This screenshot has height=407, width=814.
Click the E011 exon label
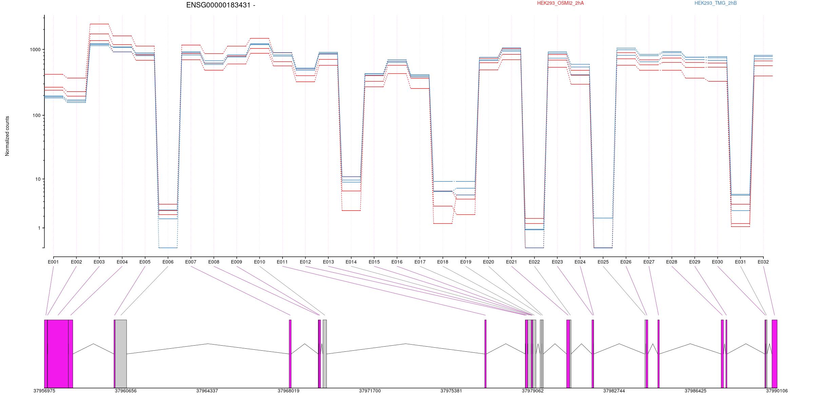pos(282,262)
